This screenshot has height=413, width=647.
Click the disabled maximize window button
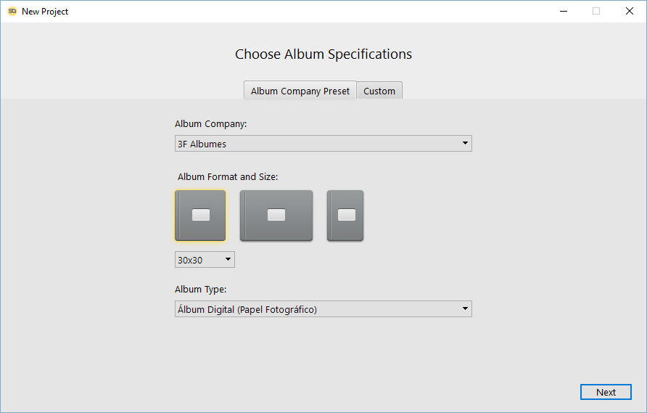point(596,12)
